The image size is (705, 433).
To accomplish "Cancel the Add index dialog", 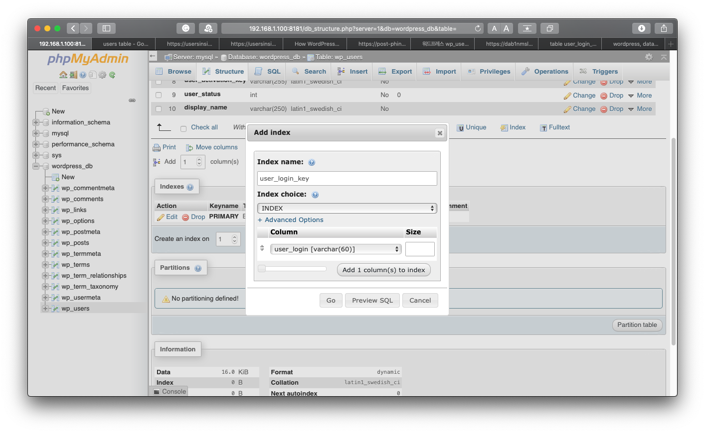I will [420, 301].
